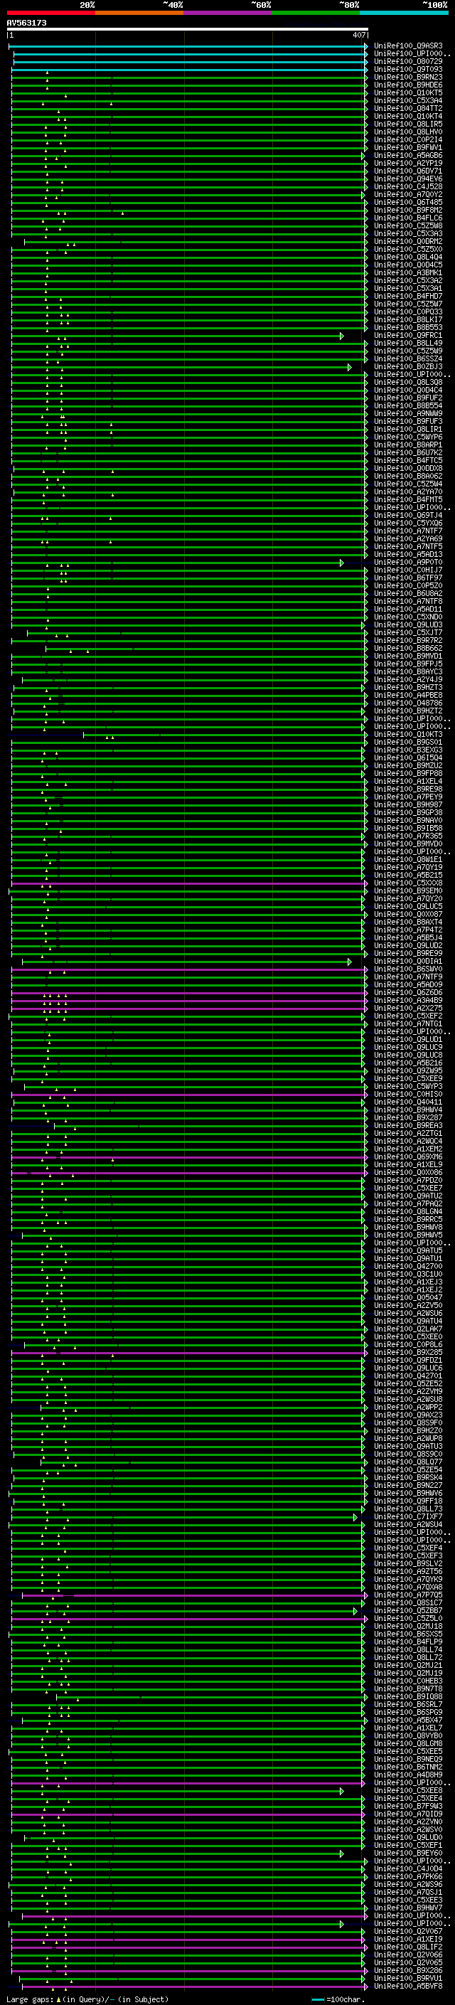Select the UniRef100_B9EY60 label
The height and width of the screenshot is (2005, 455).
408,1853
